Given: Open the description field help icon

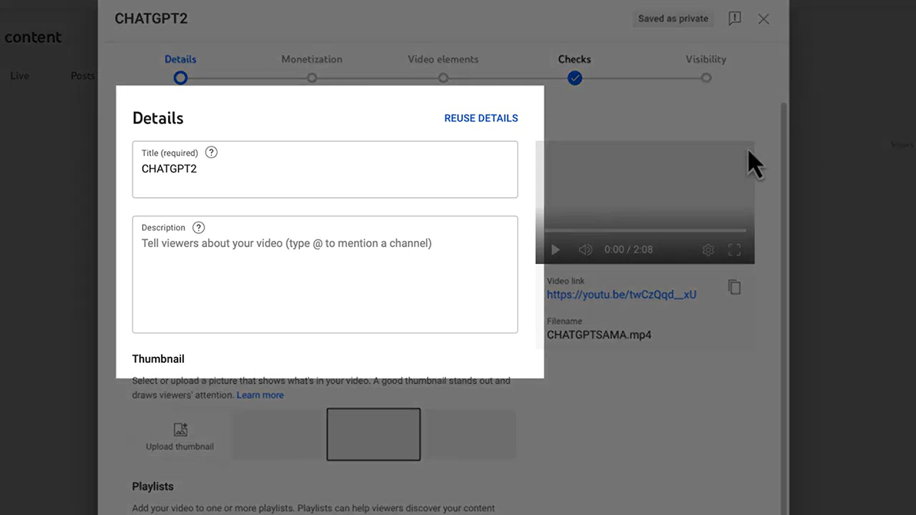Looking at the screenshot, I should [198, 227].
